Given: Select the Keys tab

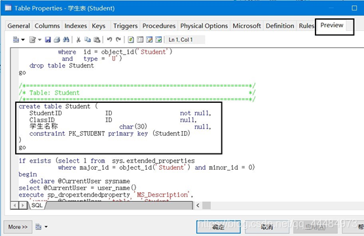Looking at the screenshot, I should point(99,26).
